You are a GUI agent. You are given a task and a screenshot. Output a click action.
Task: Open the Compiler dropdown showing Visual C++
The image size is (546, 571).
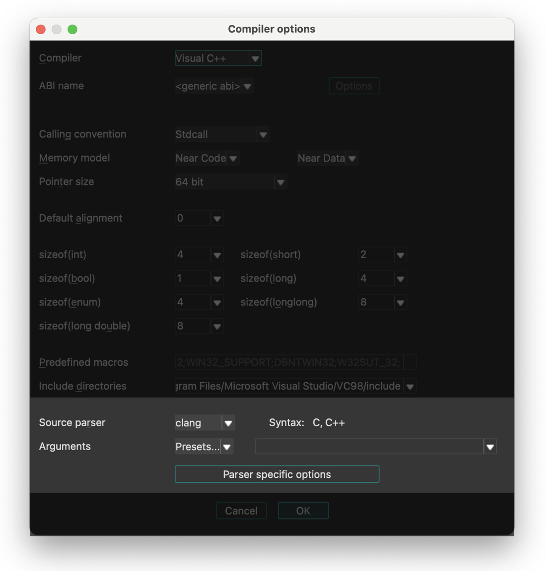[x=255, y=58]
